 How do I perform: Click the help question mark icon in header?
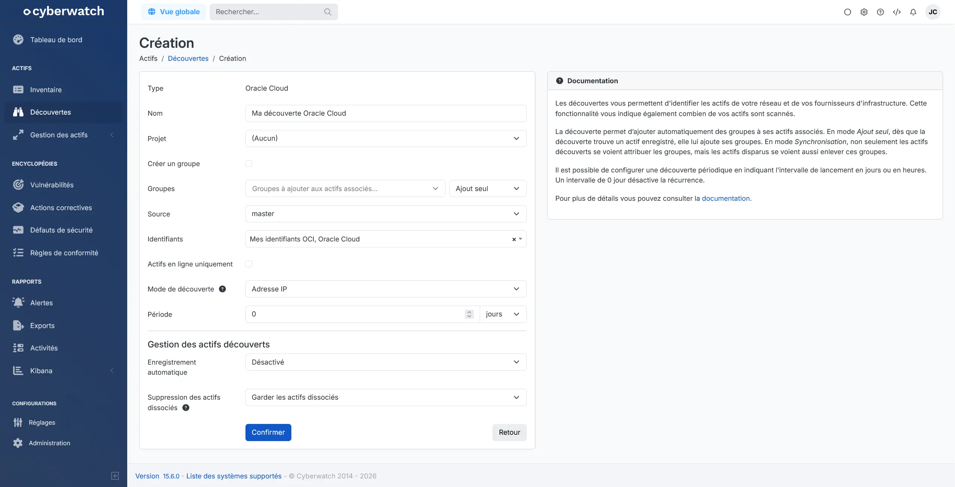(x=880, y=12)
